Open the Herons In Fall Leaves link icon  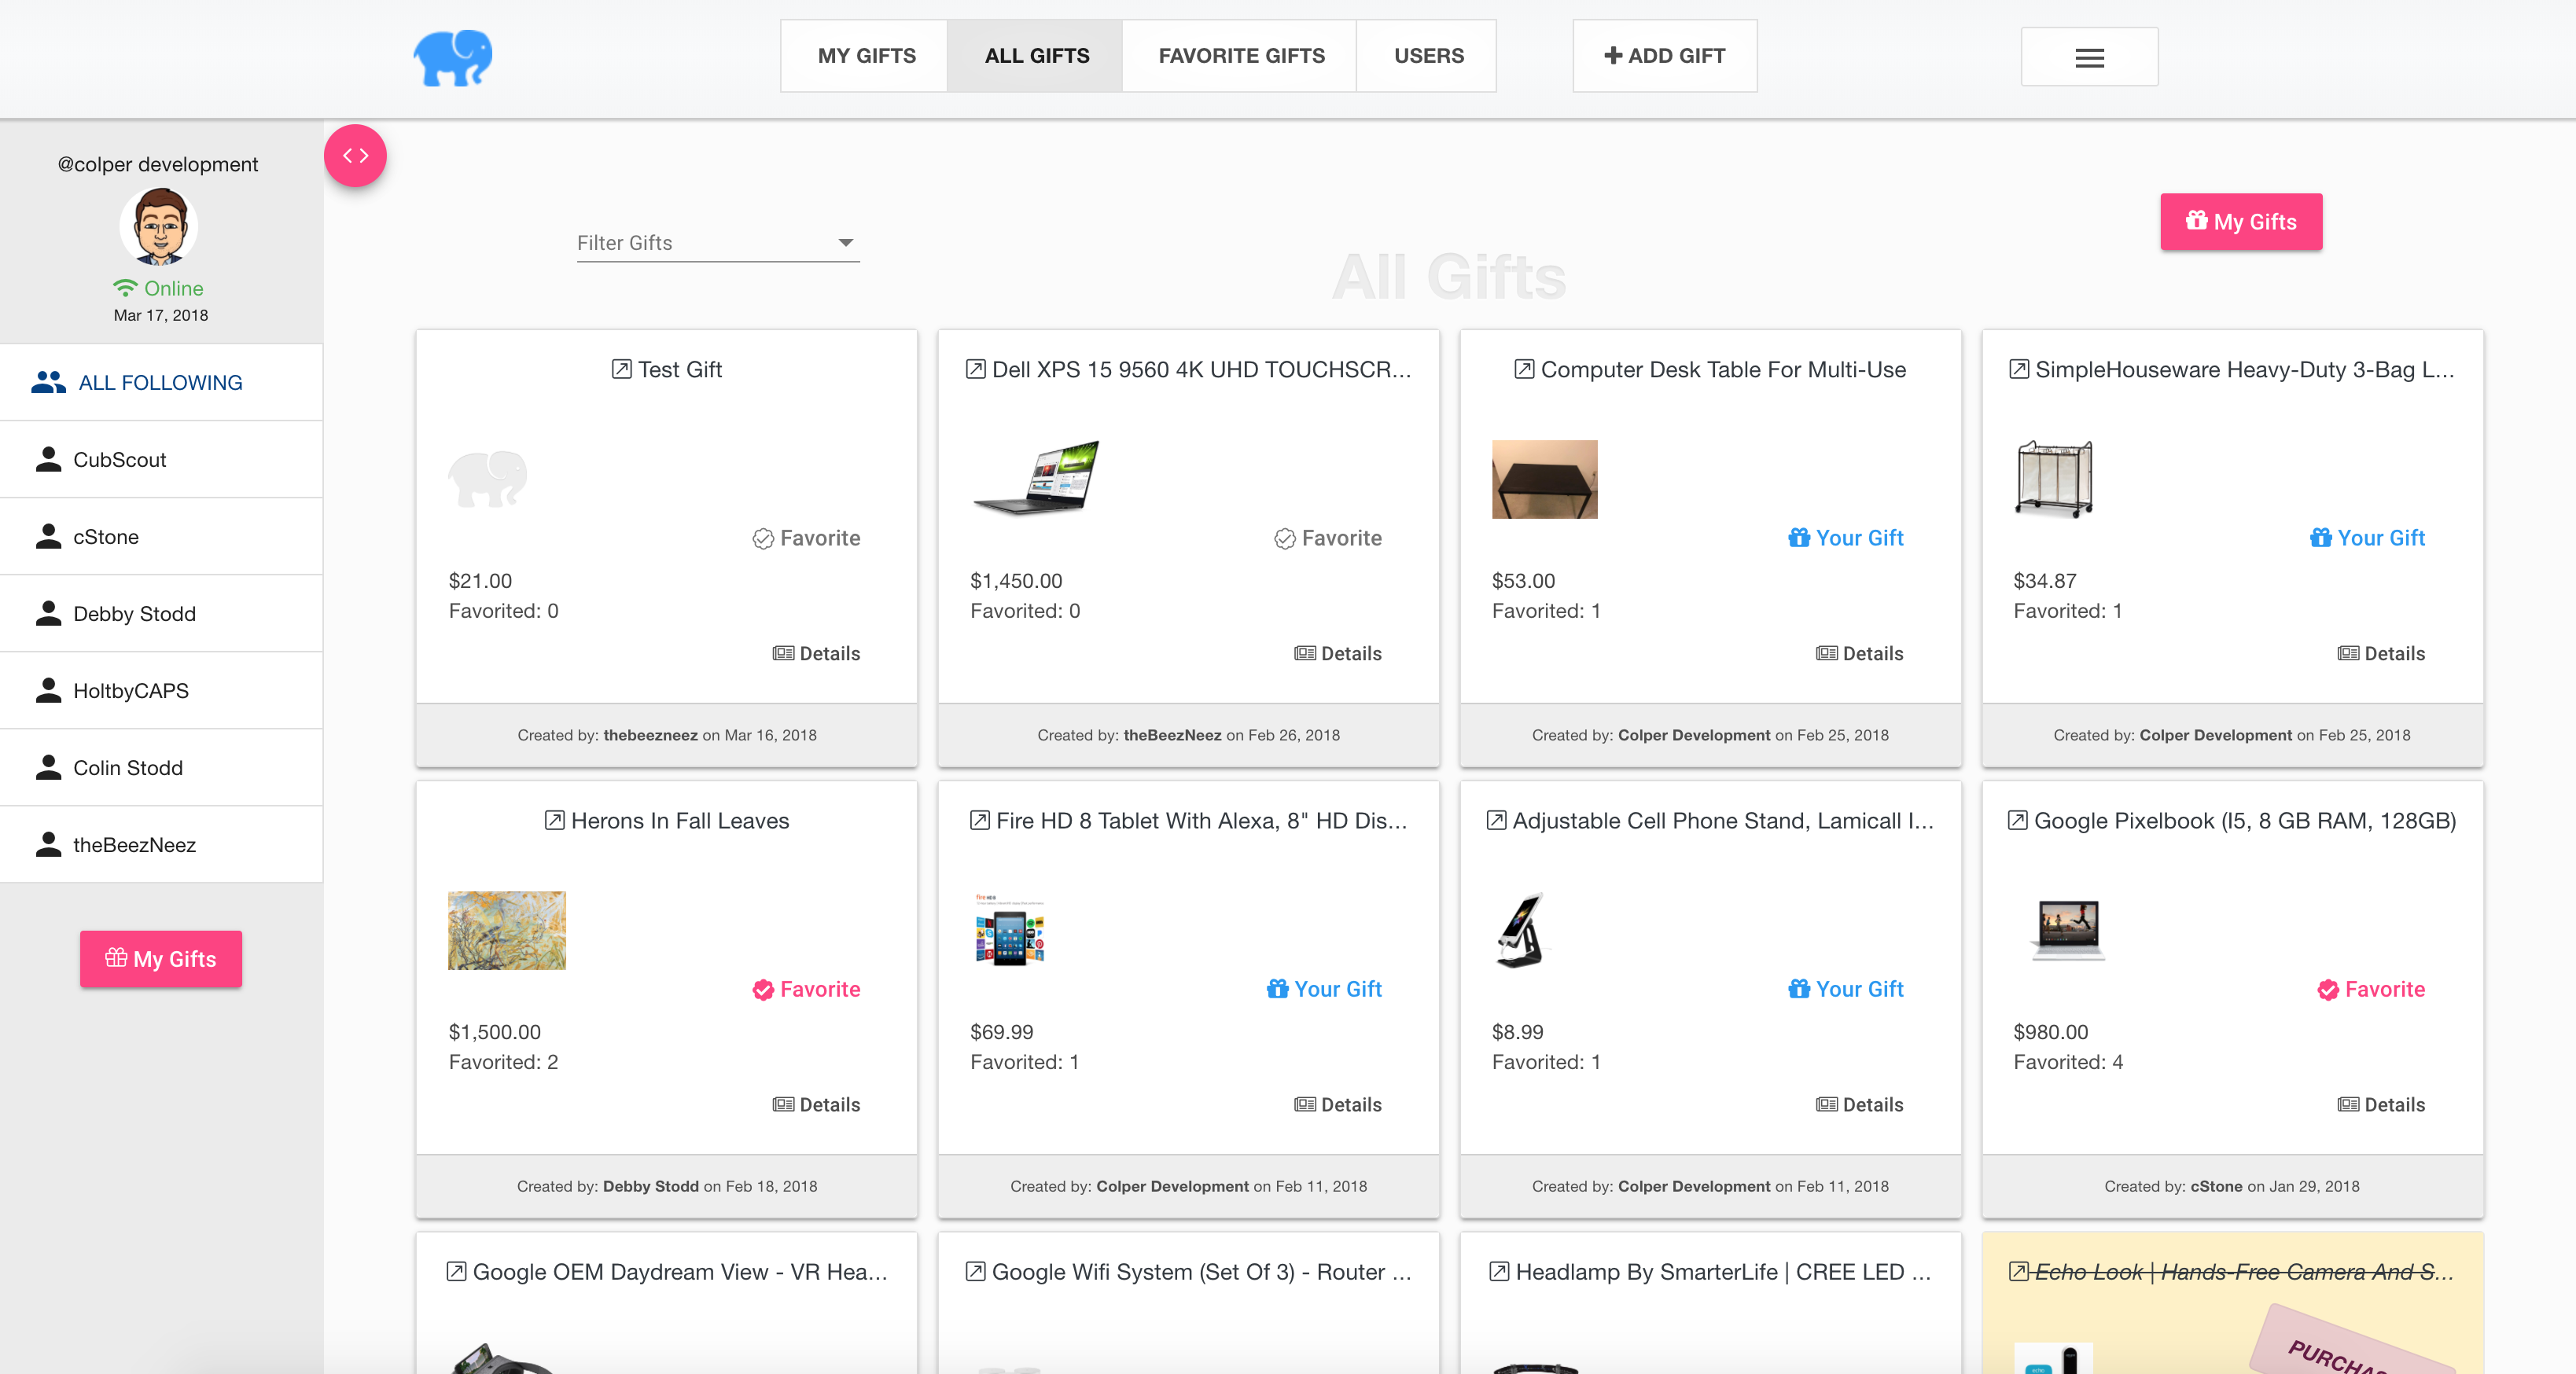point(554,820)
